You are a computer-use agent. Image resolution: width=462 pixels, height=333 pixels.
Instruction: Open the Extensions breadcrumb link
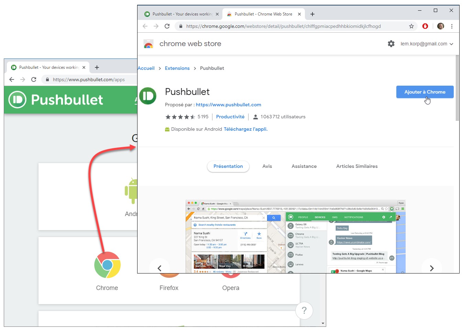coord(177,68)
